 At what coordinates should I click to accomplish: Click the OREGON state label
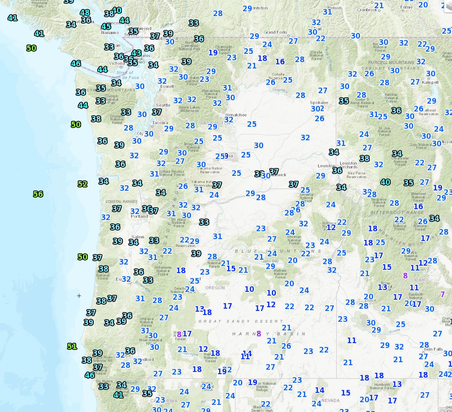point(215,288)
